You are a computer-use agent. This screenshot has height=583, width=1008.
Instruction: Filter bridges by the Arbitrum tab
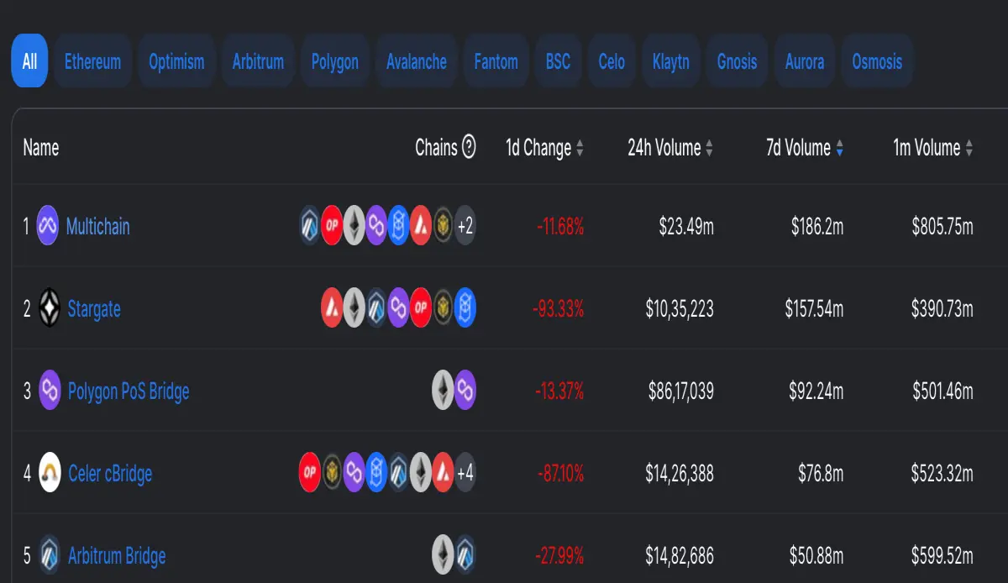click(258, 61)
